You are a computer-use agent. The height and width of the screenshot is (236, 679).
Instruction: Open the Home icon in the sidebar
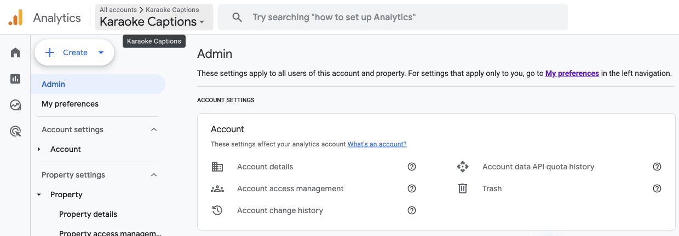(x=15, y=53)
